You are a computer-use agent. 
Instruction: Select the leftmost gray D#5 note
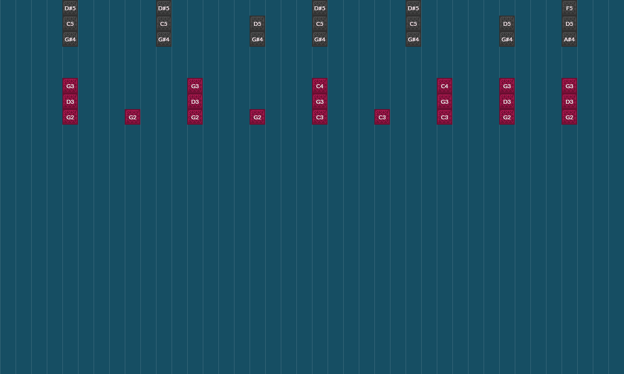(70, 8)
